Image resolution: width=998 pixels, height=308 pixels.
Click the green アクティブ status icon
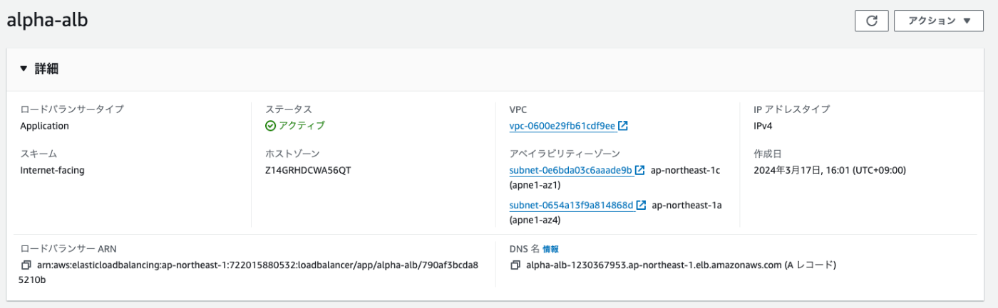(270, 126)
